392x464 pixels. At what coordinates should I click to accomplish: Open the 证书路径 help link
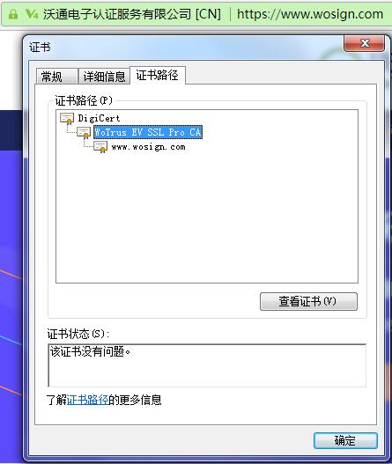tap(87, 400)
